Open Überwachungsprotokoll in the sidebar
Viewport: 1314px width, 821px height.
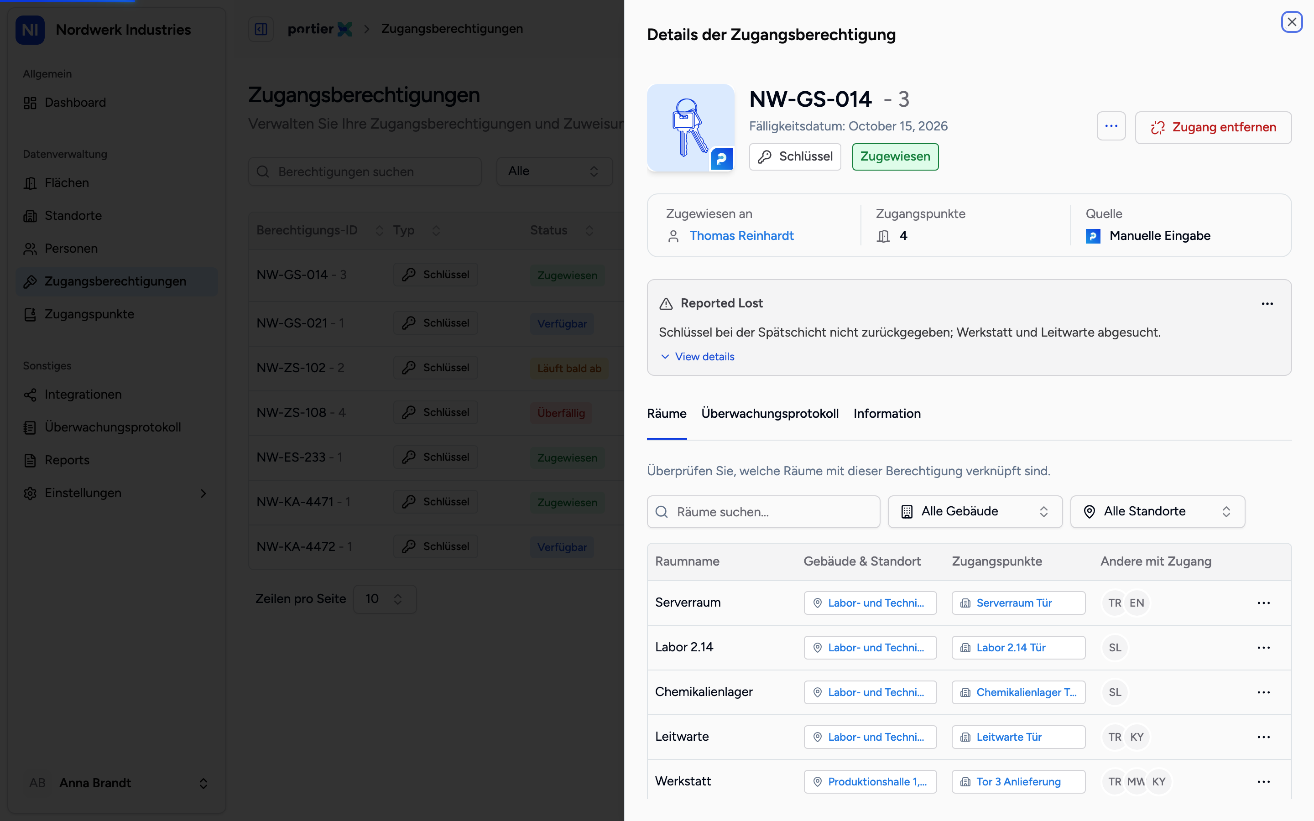pyautogui.click(x=117, y=427)
